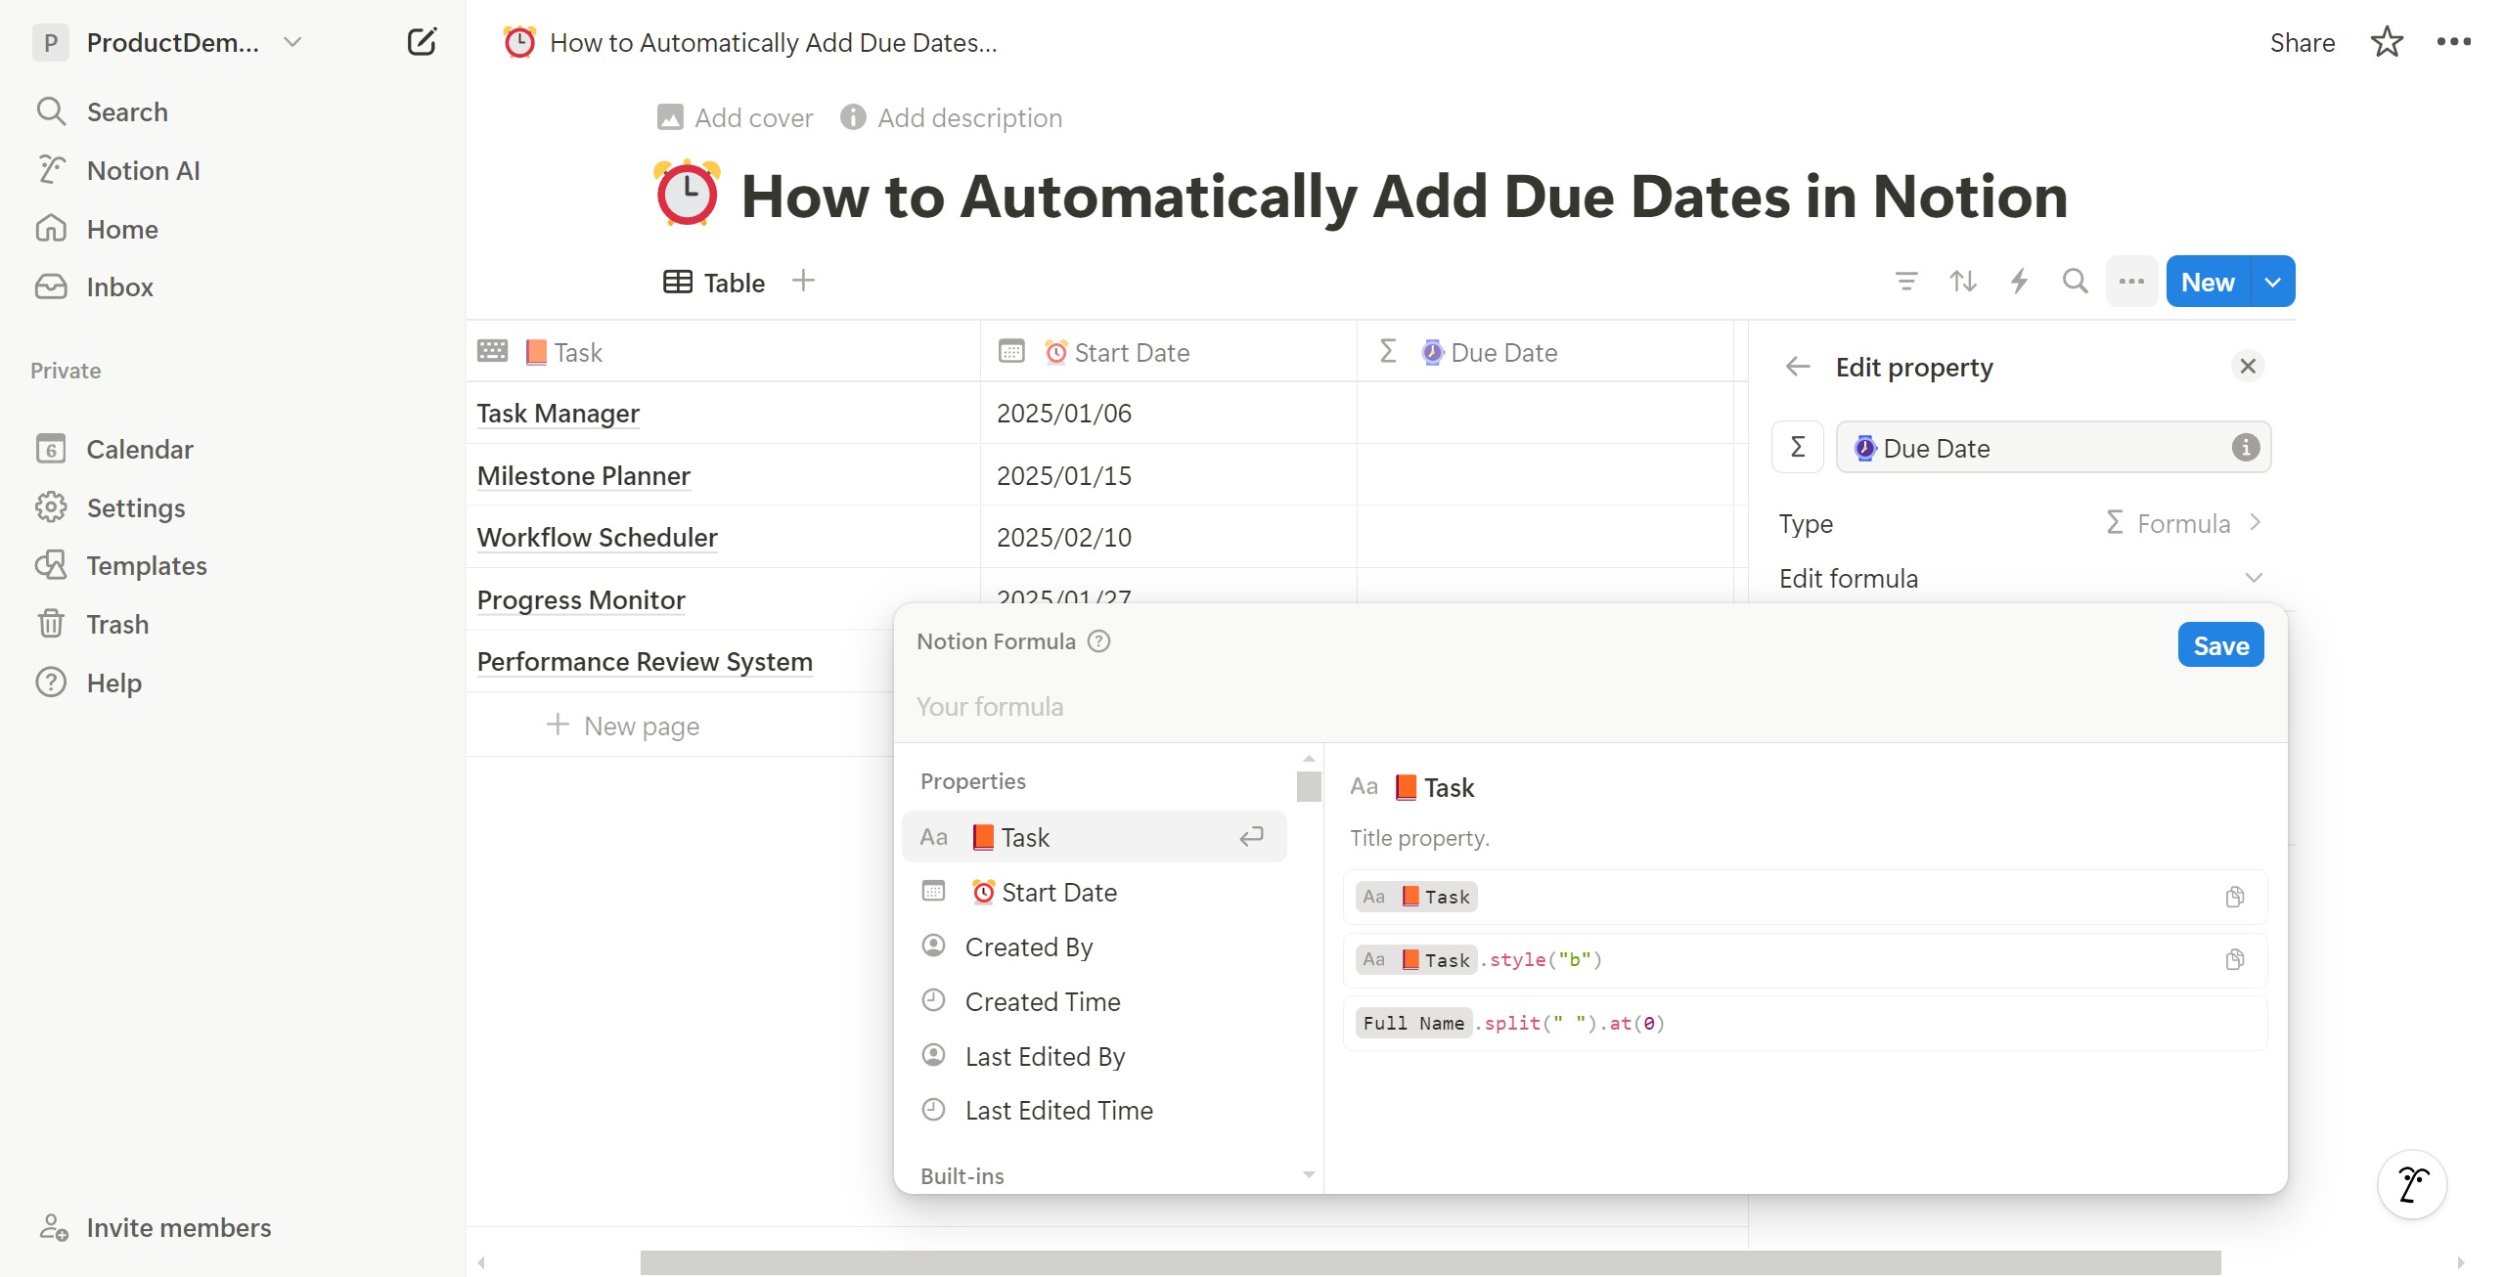The width and height of the screenshot is (2505, 1277).
Task: Click the horizontal page scrollbar
Action: click(1430, 1262)
